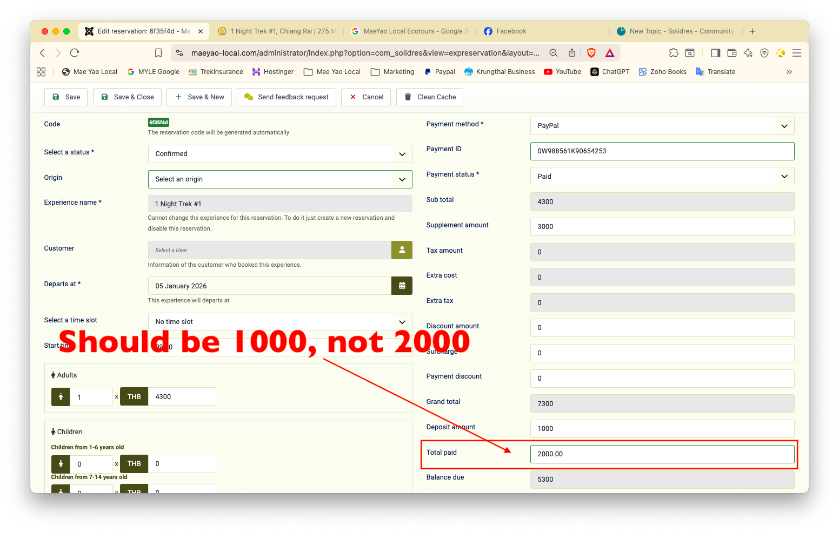Switch to the Facebook tab

(511, 31)
